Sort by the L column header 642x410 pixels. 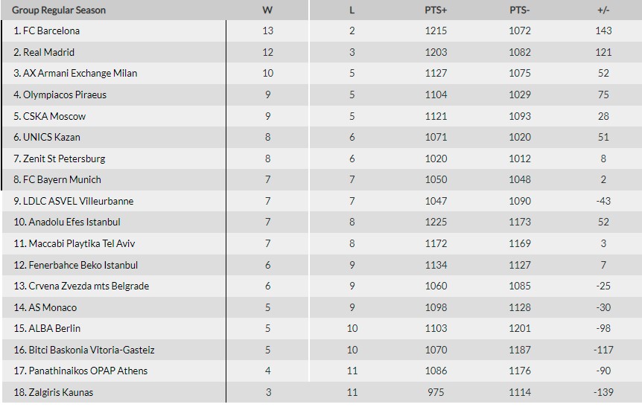click(352, 10)
